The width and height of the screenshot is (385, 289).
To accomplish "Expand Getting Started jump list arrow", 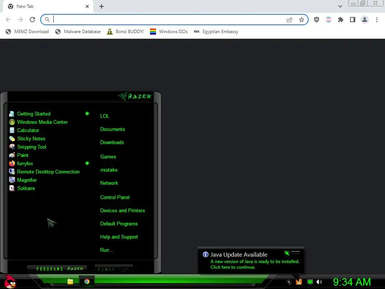I will tap(87, 114).
